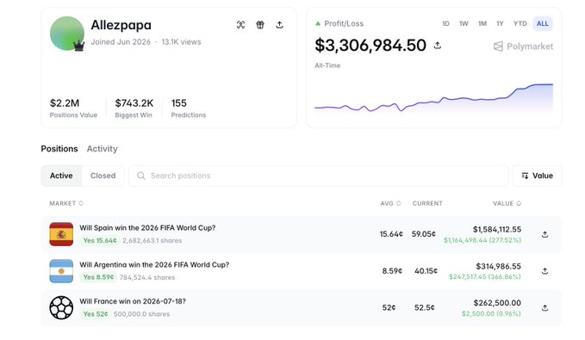585x340 pixels.
Task: Select the YTD time range
Action: tap(520, 23)
